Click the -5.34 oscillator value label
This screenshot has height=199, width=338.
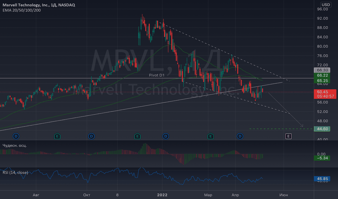(322, 158)
